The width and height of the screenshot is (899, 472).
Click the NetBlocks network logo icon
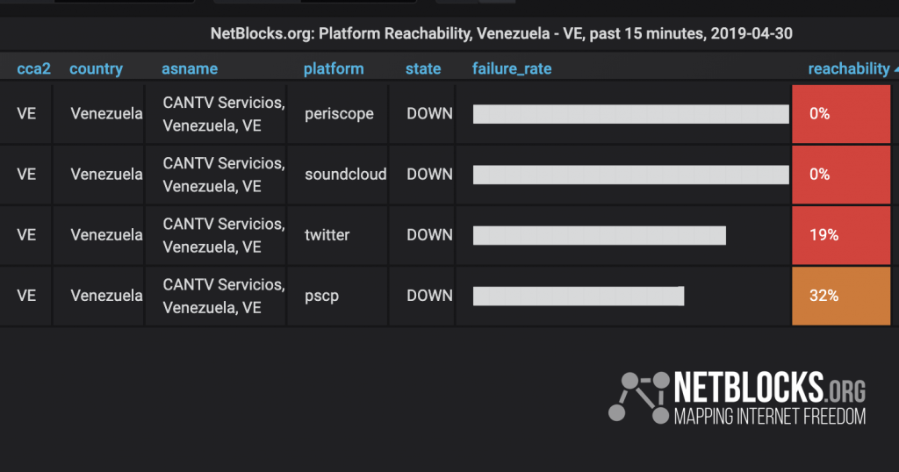pos(639,397)
